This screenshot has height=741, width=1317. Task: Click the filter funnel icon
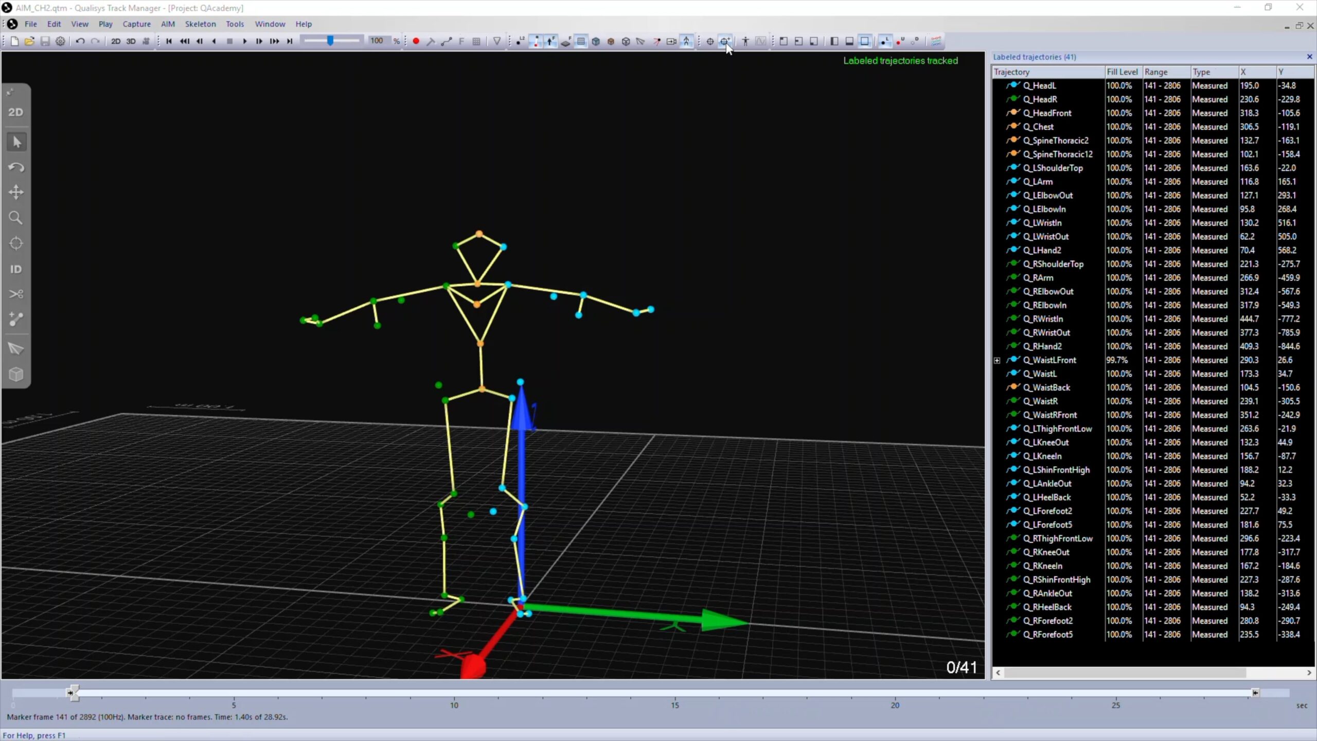pos(497,41)
